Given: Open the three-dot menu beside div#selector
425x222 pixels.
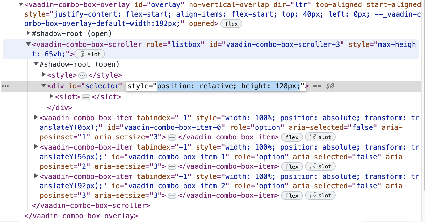Looking at the screenshot, I should point(6,86).
